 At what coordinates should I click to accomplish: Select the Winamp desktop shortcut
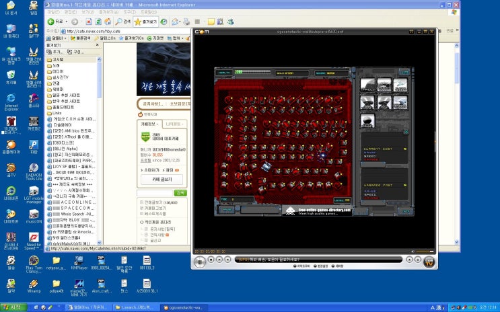click(x=34, y=286)
